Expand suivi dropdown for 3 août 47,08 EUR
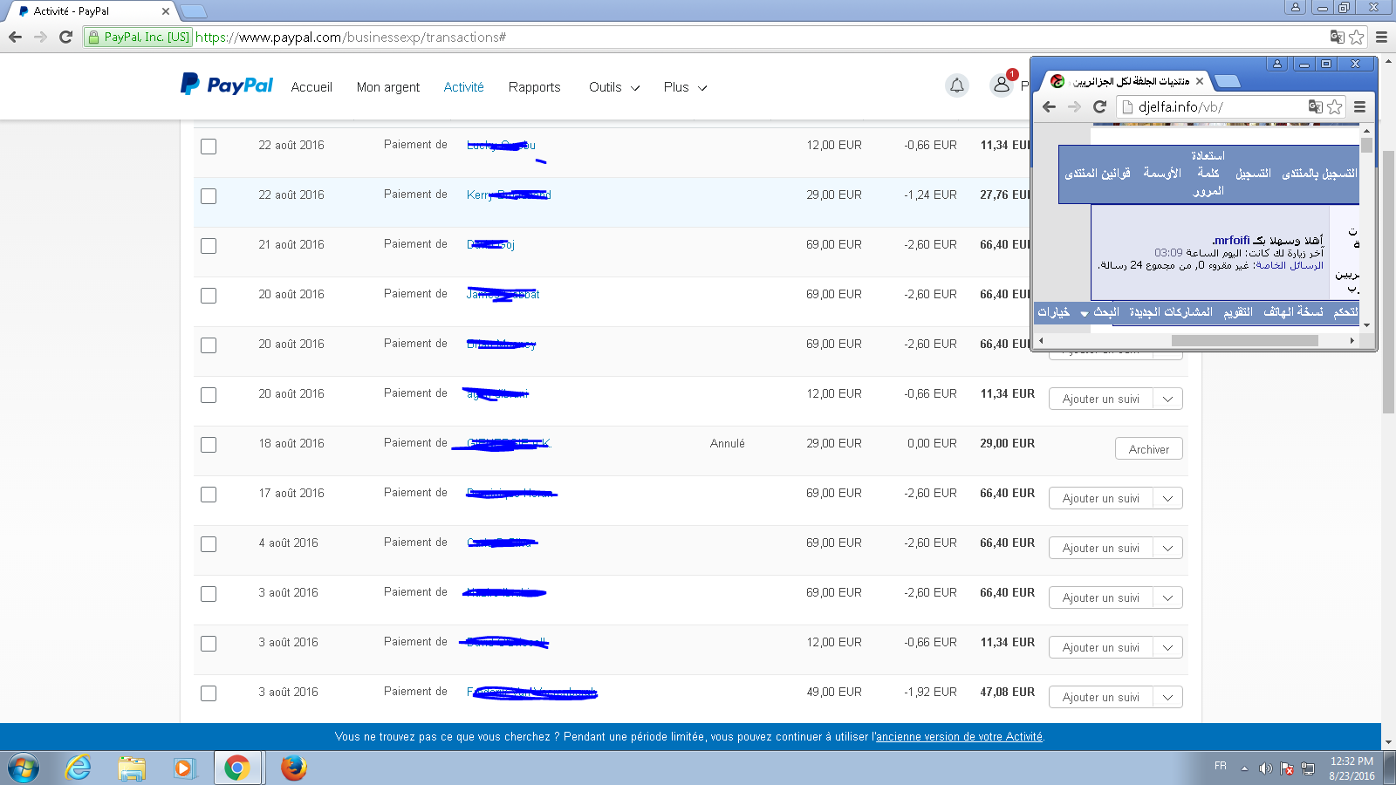 point(1167,697)
